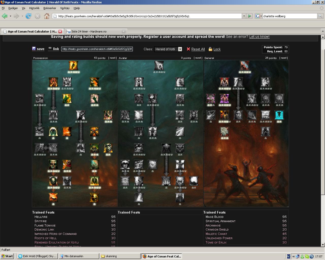Open the skanning folder taskbar button
This screenshot has height=260, width=325.
pos(120,256)
